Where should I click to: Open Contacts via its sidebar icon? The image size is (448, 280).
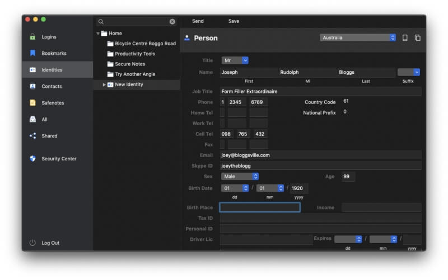tap(32, 86)
